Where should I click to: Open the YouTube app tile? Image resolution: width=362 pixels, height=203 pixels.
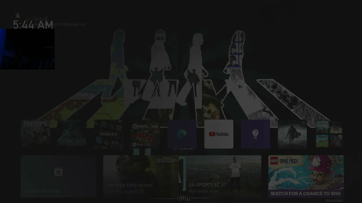tap(219, 134)
